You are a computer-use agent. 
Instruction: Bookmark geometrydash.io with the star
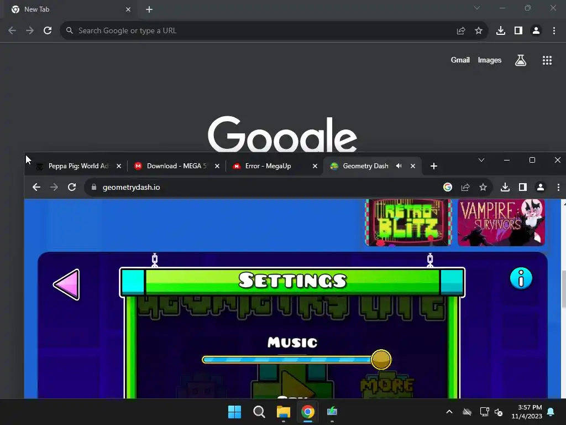click(x=483, y=187)
